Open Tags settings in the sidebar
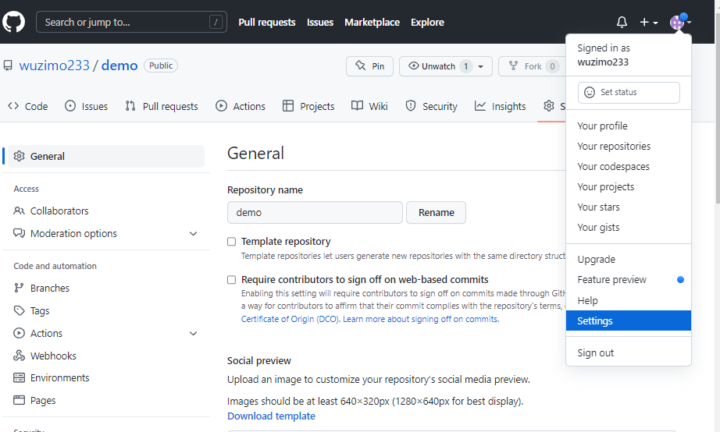Screen dimensions: 720x432 39,310
